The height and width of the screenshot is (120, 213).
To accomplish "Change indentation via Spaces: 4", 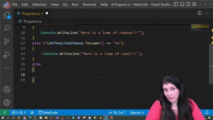I will click(137, 113).
